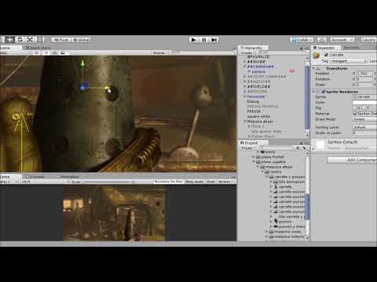Open the Gizmos dropdown in Scene view

pyautogui.click(x=159, y=52)
